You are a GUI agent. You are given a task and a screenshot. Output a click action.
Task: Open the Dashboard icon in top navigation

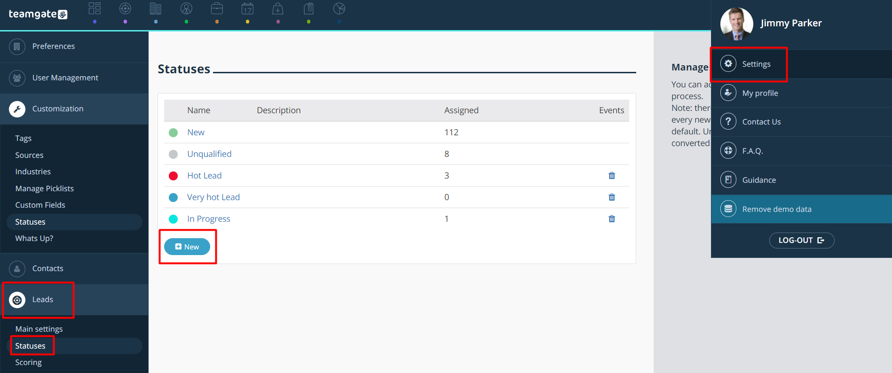click(x=95, y=8)
